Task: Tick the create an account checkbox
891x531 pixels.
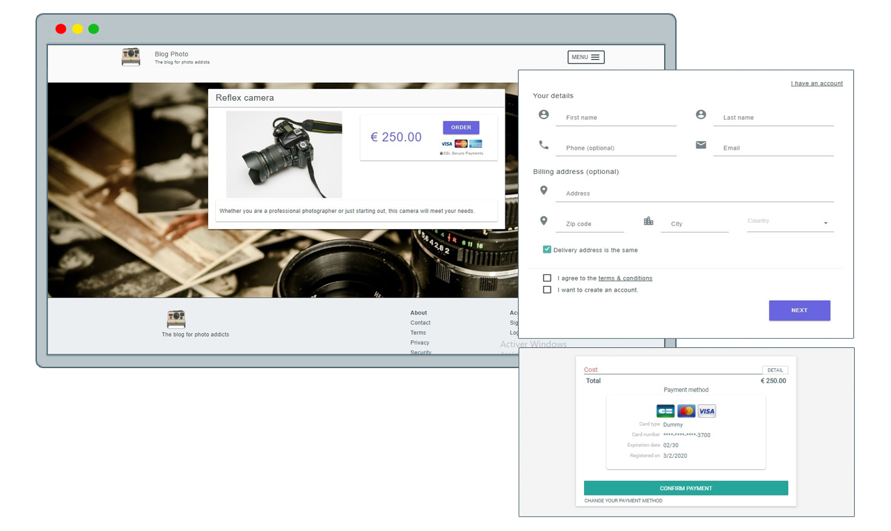Action: point(547,290)
